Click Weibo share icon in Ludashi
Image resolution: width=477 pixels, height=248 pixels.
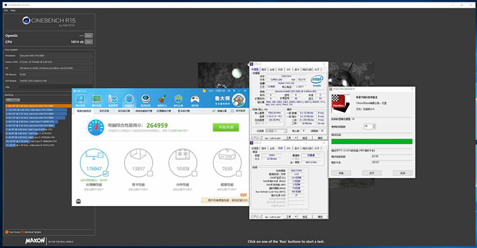click(213, 111)
